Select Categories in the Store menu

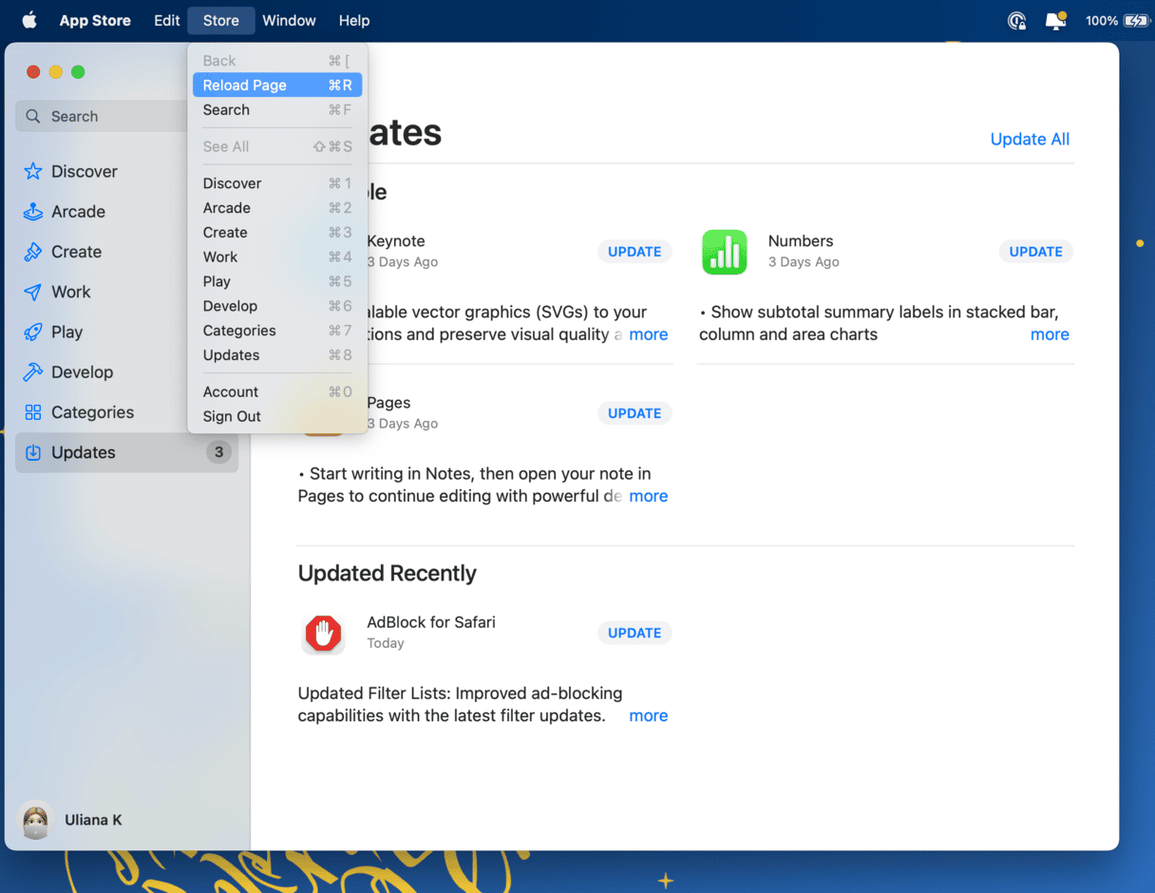(277, 331)
